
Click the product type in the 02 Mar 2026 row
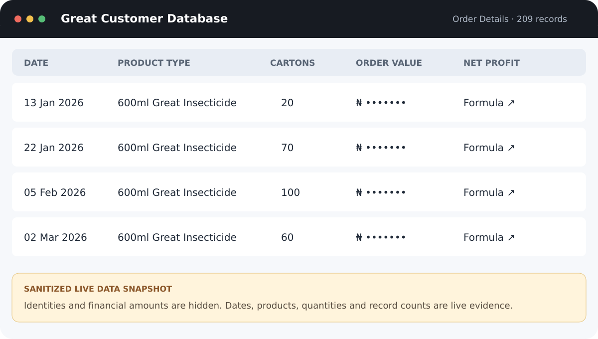point(177,237)
